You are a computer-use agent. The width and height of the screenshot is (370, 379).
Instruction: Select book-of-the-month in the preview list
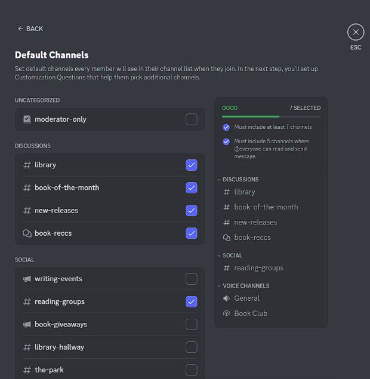266,207
